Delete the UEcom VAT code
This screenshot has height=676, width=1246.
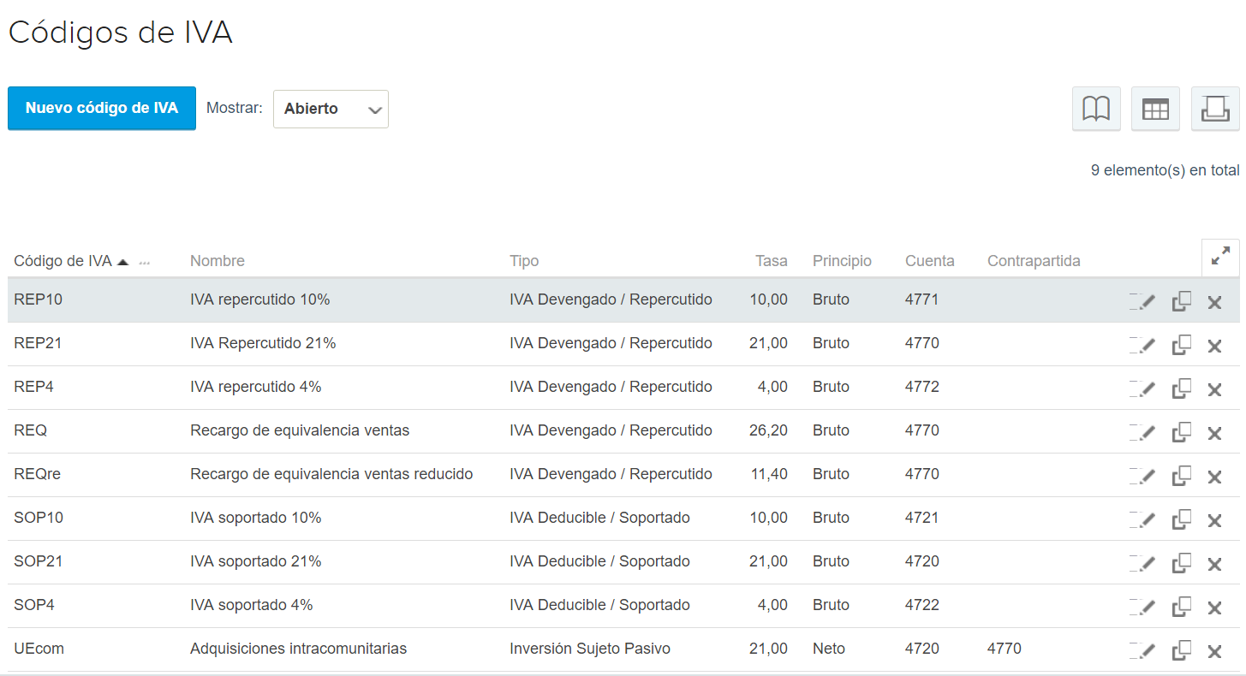pyautogui.click(x=1214, y=650)
